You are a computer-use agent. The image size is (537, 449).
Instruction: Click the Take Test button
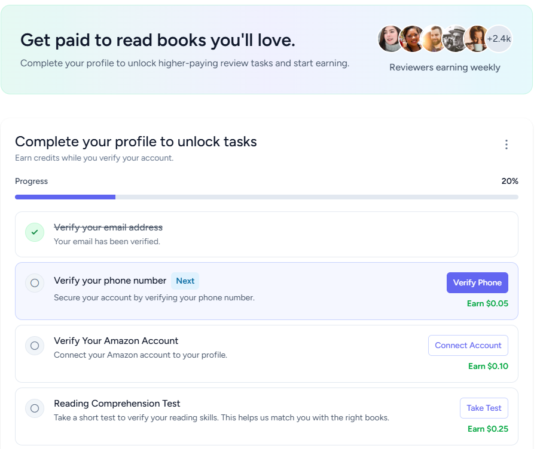pyautogui.click(x=483, y=408)
